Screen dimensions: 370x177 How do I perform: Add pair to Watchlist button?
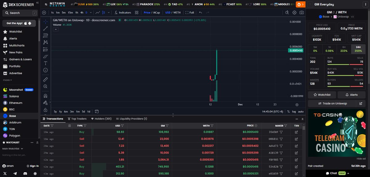[322, 95]
